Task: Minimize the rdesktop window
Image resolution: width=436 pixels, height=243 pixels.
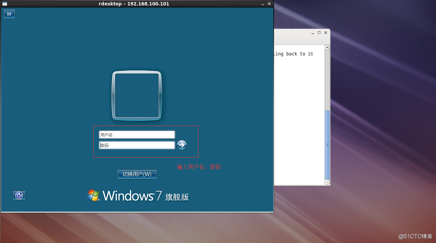Action: click(263, 4)
